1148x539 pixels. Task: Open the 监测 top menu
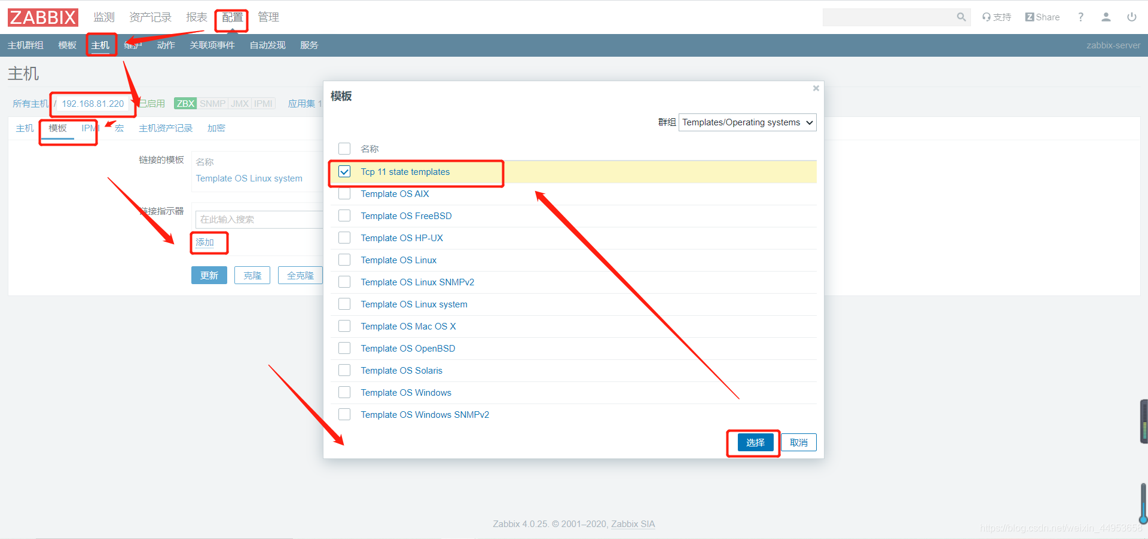pos(104,17)
